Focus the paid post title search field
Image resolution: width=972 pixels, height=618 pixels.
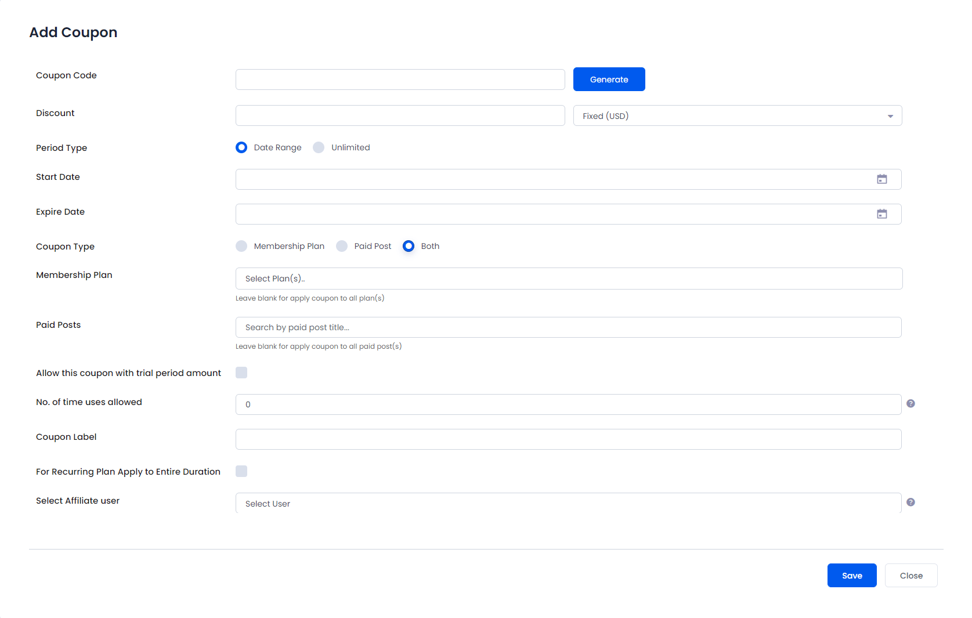point(568,327)
